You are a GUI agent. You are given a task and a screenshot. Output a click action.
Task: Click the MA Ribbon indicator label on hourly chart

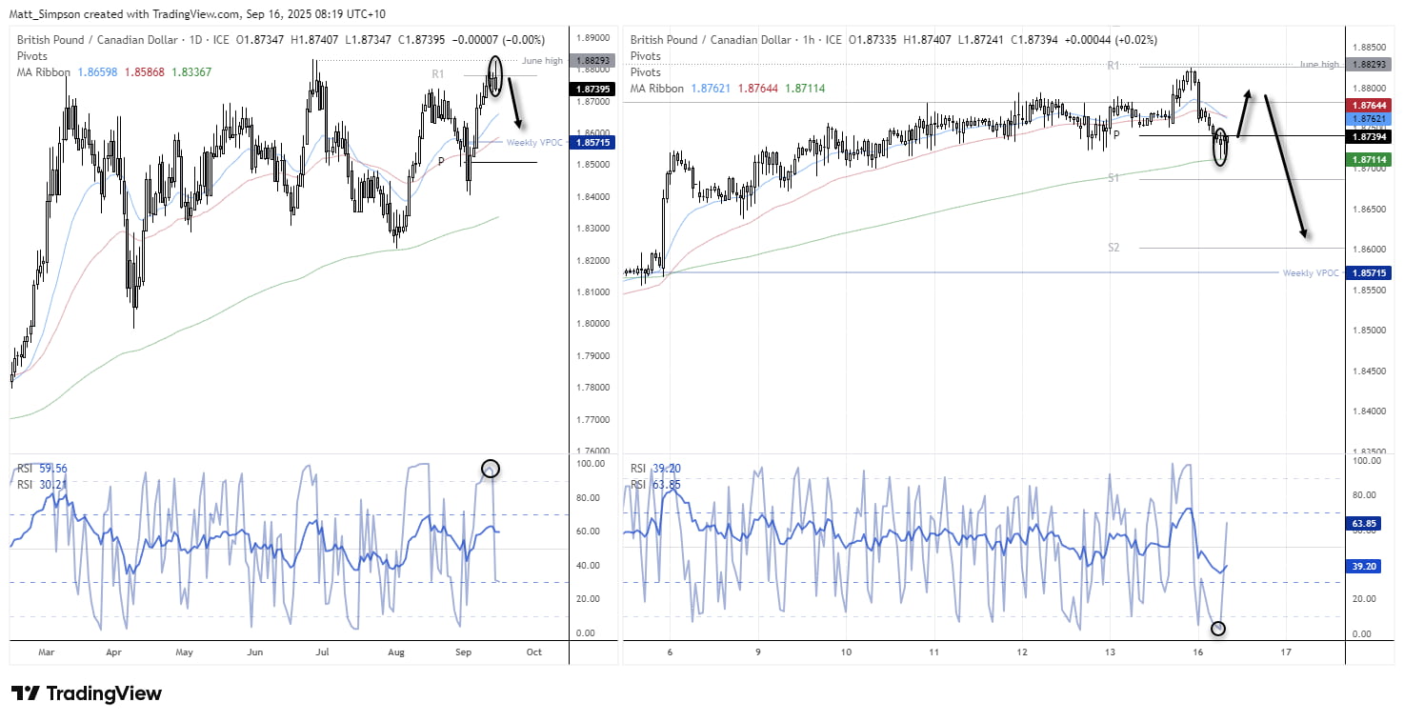(x=655, y=89)
